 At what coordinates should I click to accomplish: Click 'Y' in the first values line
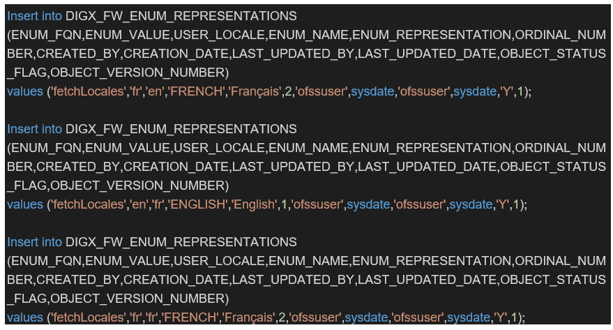tap(504, 91)
